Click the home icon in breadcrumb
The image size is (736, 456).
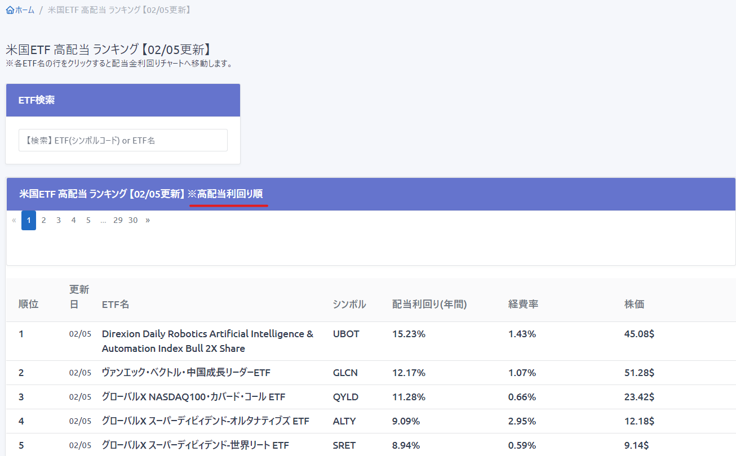10,10
